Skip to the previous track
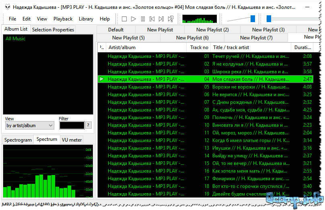 tap(152, 19)
